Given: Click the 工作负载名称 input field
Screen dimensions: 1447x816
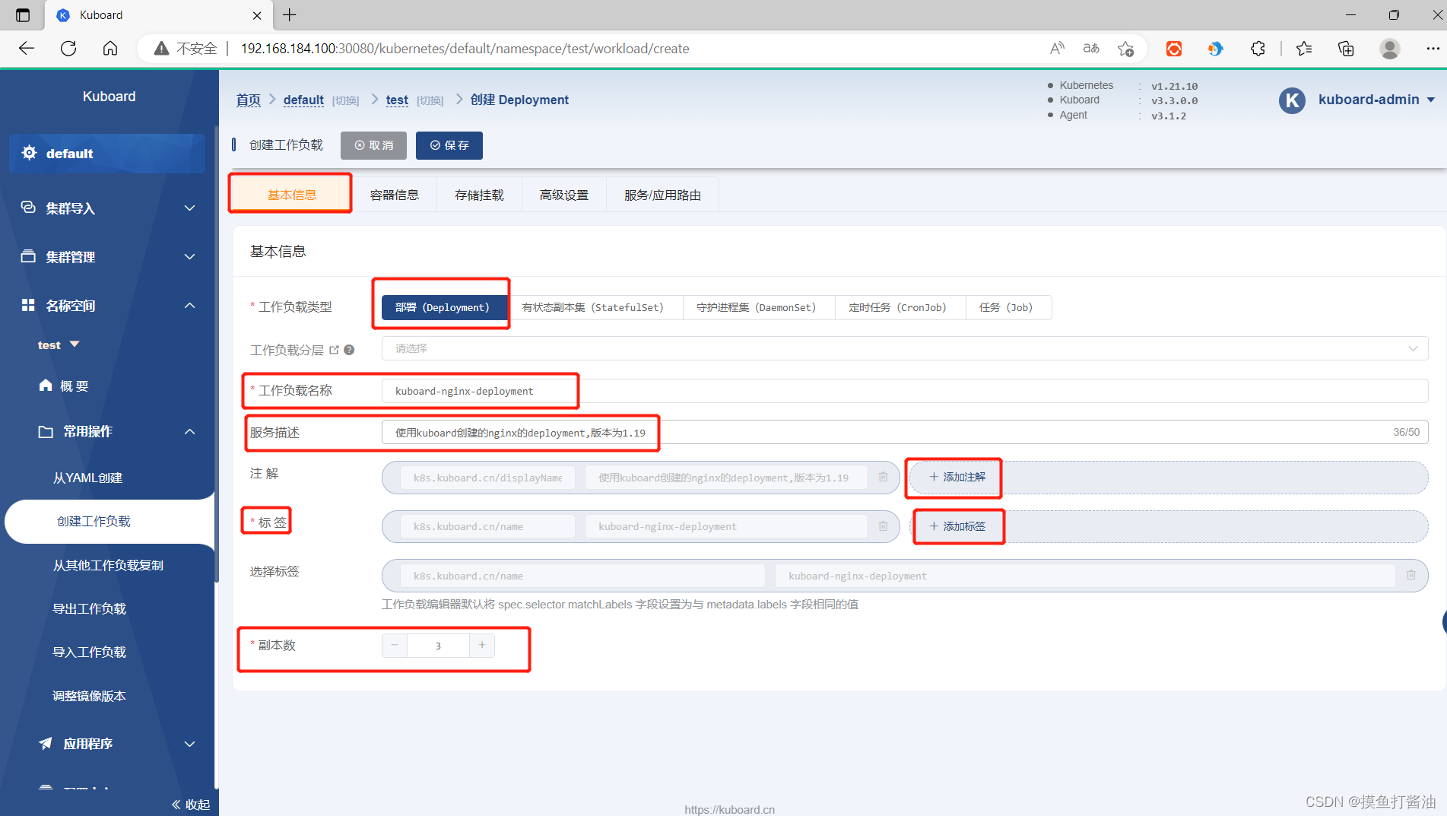Looking at the screenshot, I should click(x=905, y=391).
